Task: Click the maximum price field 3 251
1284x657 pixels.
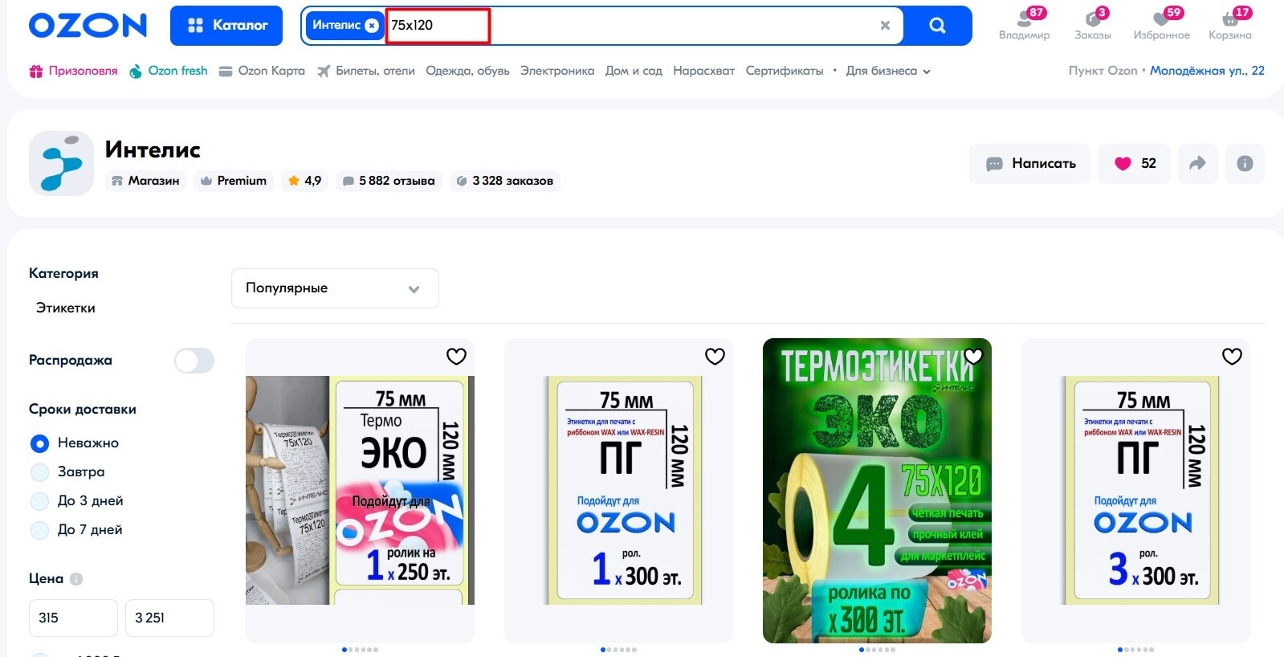Action: click(169, 618)
